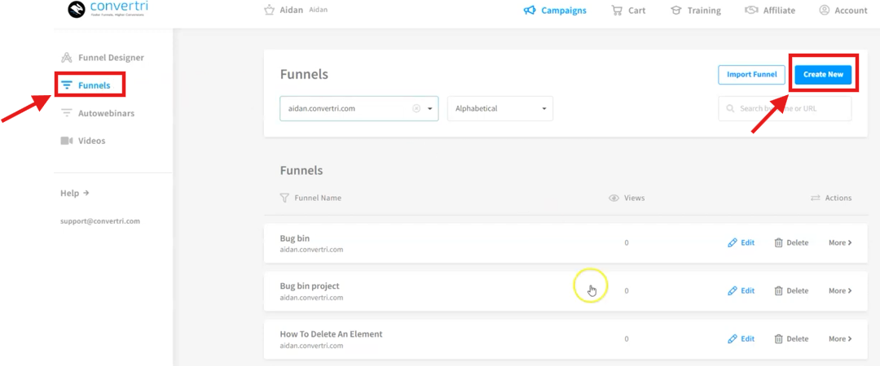Open the Alphabetical sort dropdown
This screenshot has height=366, width=880.
pos(499,108)
